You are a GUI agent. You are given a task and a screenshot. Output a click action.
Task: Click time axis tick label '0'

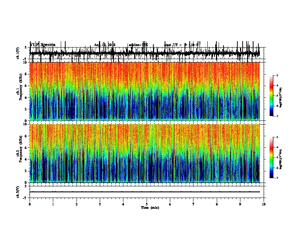pos(30,204)
